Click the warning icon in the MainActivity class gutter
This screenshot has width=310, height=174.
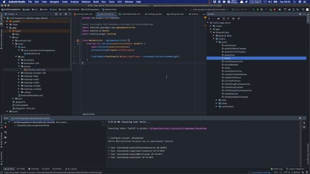point(77,41)
